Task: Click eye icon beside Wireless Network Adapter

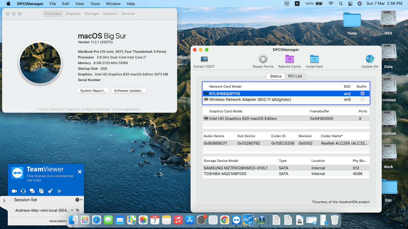Action: tap(206, 99)
